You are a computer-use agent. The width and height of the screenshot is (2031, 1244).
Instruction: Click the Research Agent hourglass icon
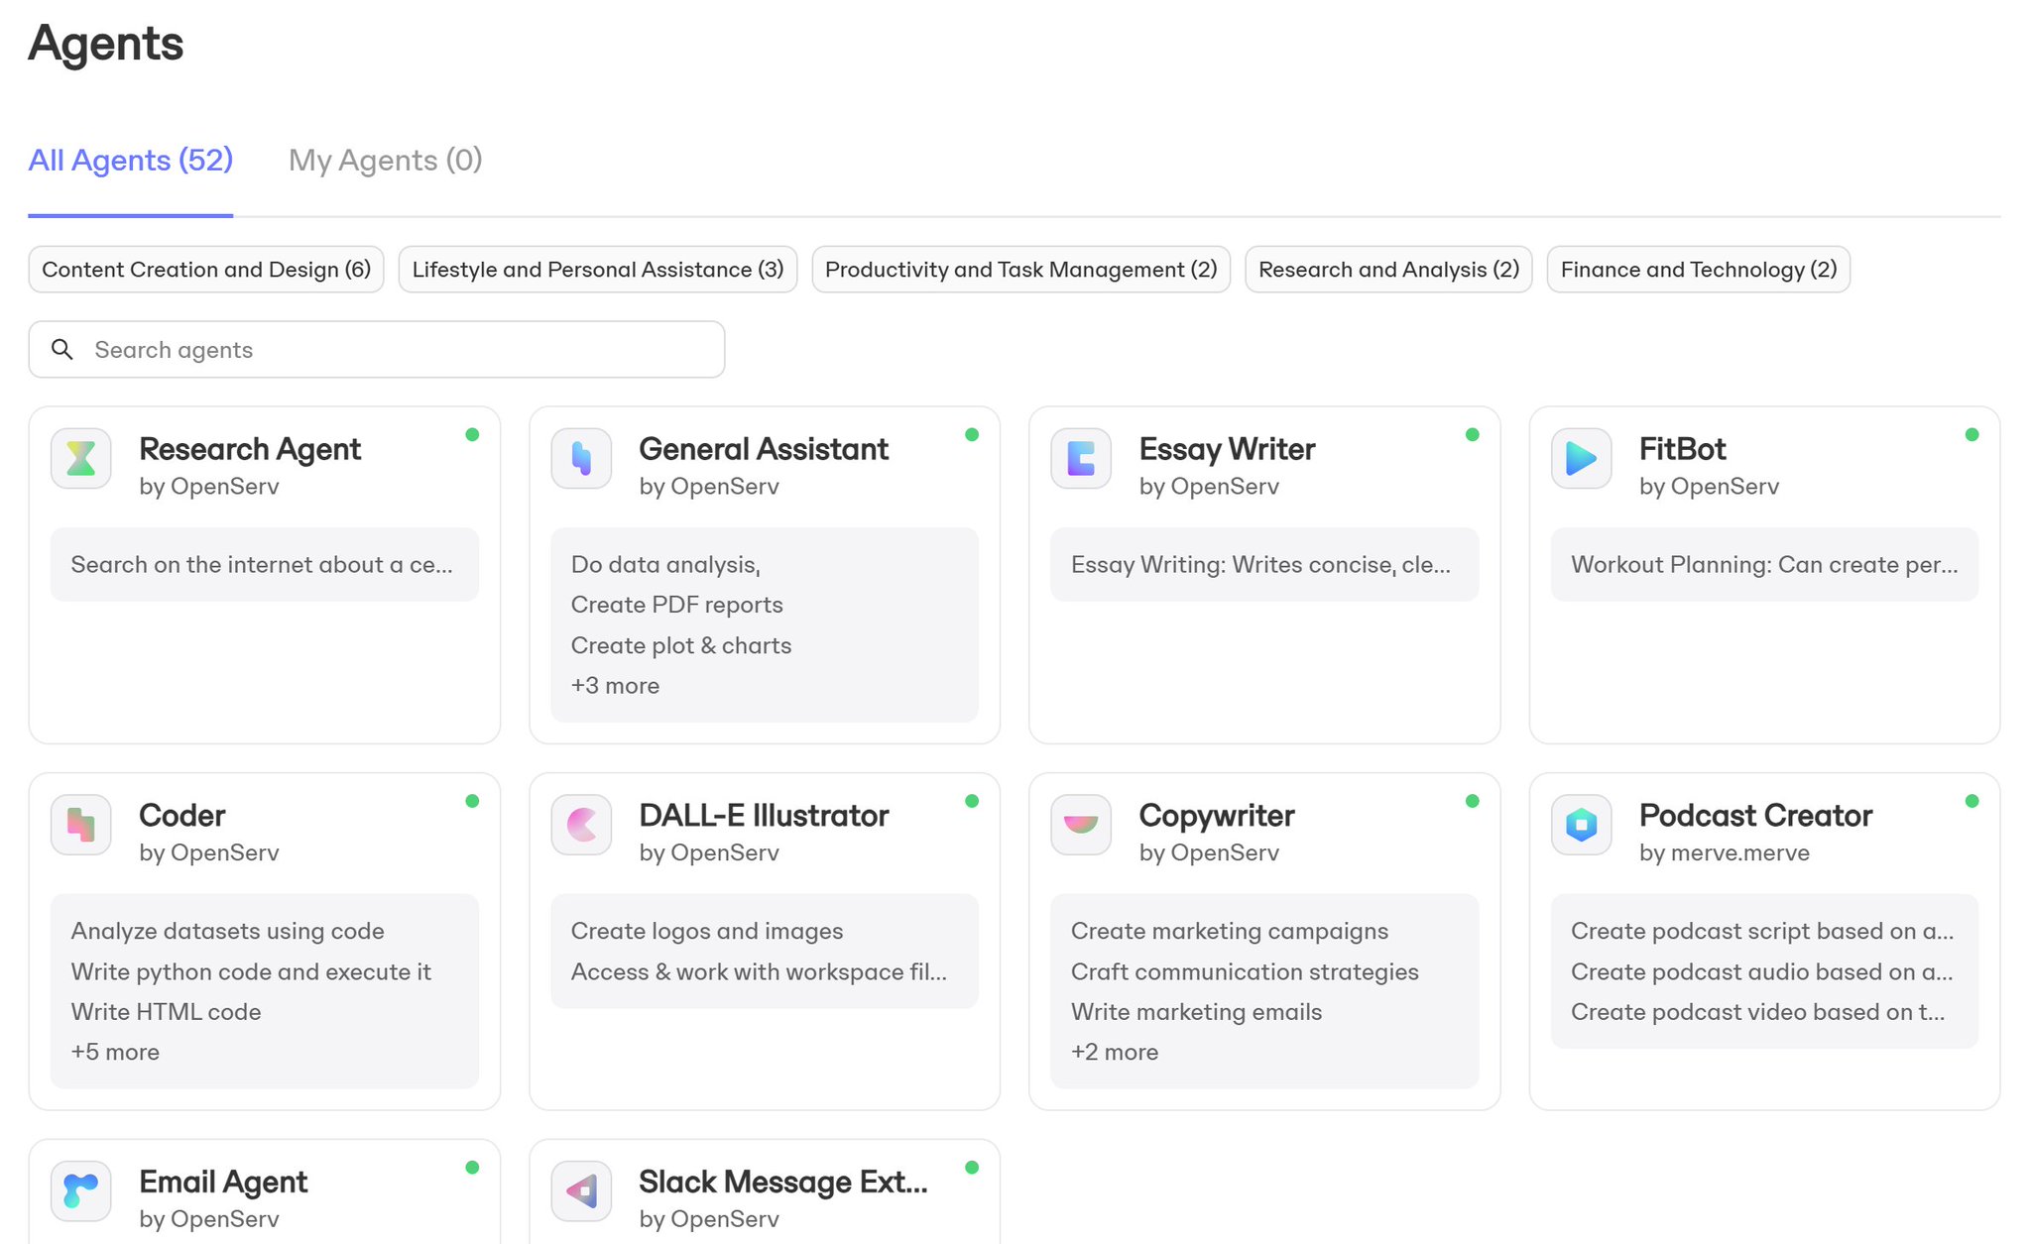81,458
